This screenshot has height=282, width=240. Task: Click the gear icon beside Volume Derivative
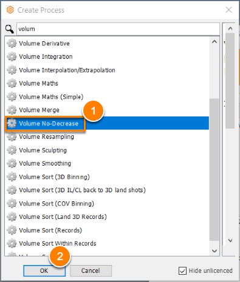point(12,43)
